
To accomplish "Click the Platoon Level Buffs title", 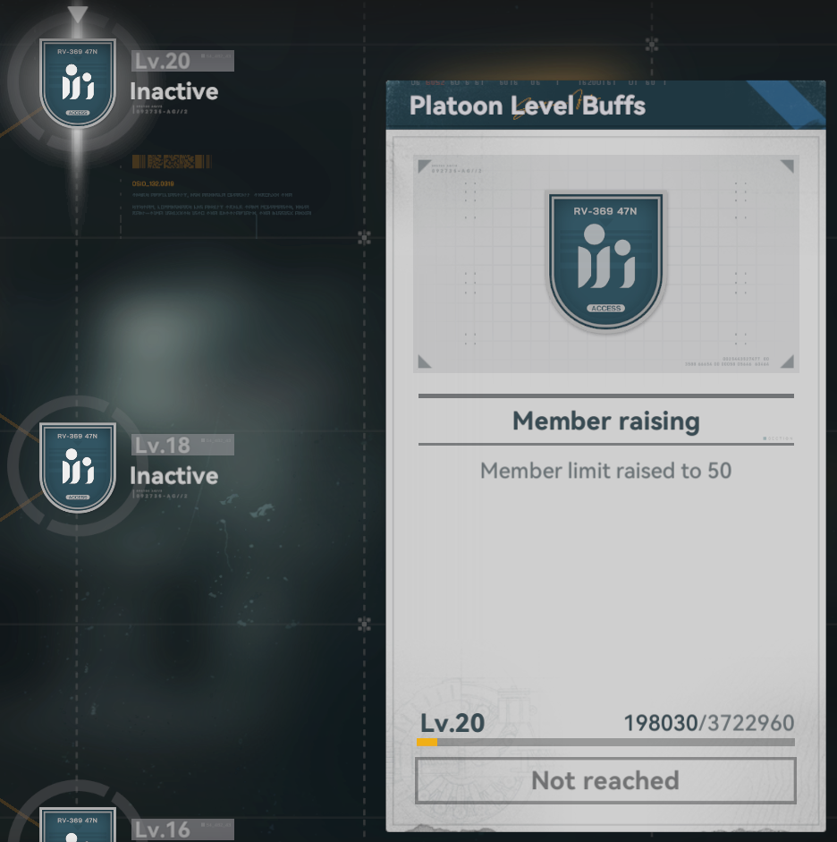I will pos(528,106).
